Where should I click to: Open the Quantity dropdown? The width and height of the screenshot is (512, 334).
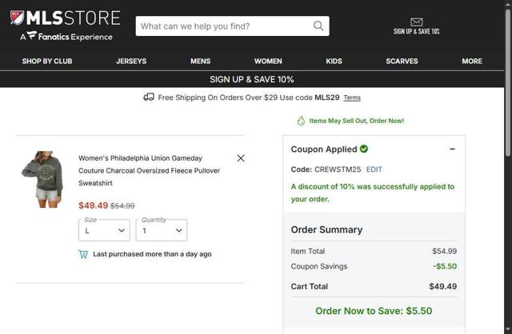click(x=161, y=230)
